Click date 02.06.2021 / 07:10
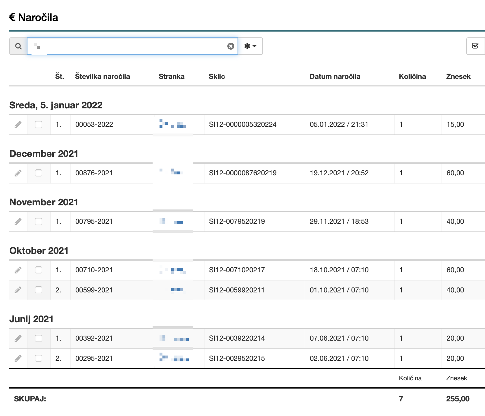 (x=339, y=358)
